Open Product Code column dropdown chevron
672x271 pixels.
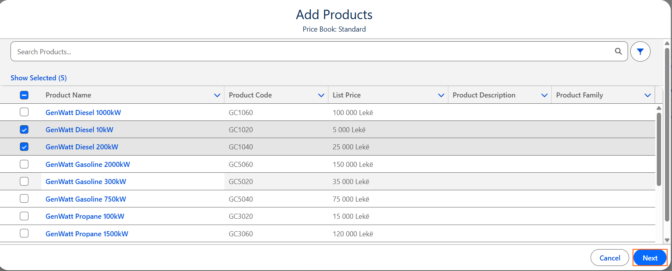click(x=321, y=95)
